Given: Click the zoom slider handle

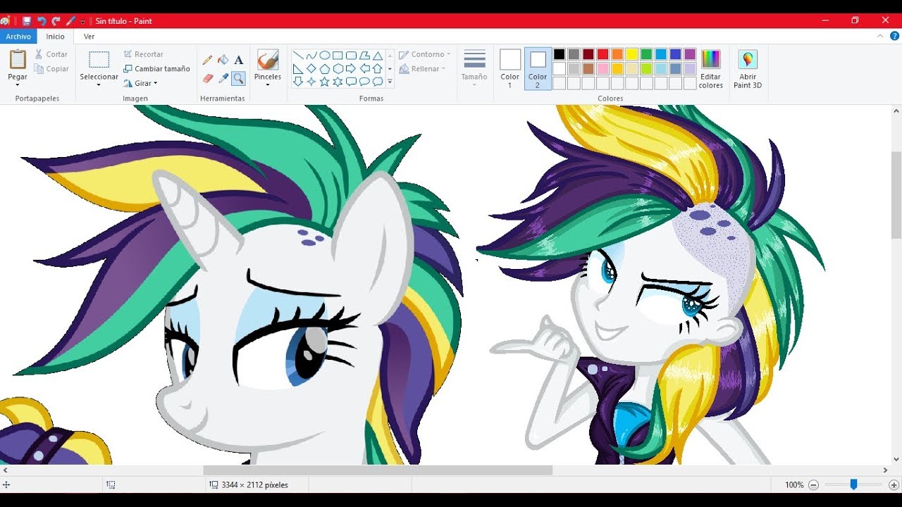Looking at the screenshot, I should tap(853, 484).
